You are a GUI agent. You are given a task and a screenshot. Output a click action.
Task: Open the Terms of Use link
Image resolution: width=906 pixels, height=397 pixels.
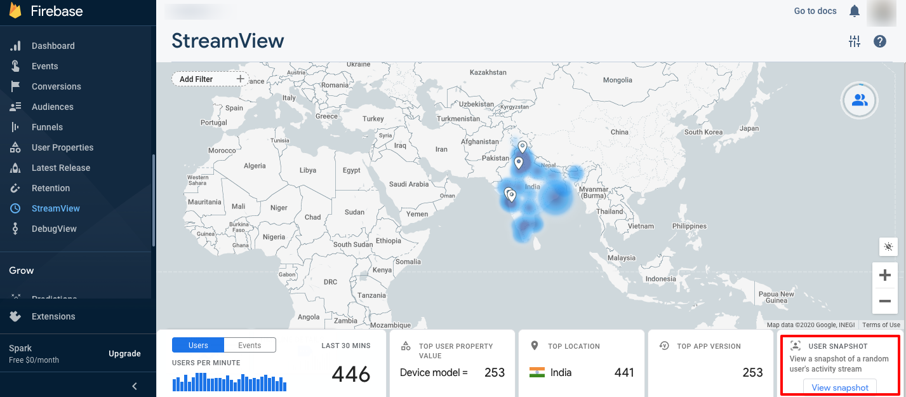[x=881, y=325]
